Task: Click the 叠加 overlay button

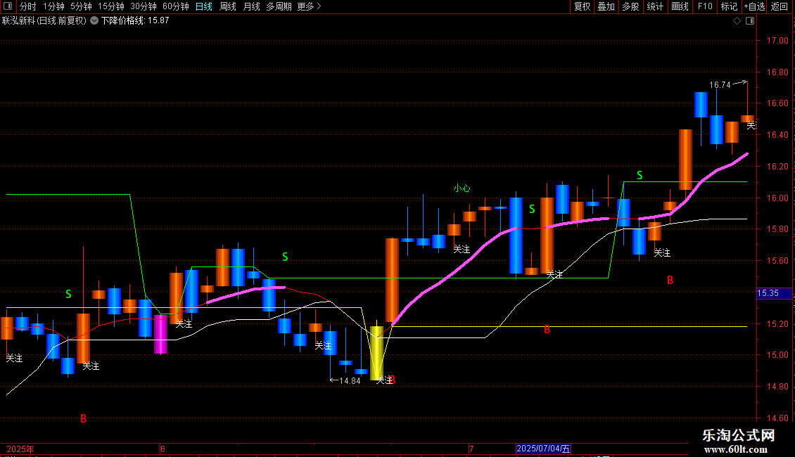Action: coord(606,6)
